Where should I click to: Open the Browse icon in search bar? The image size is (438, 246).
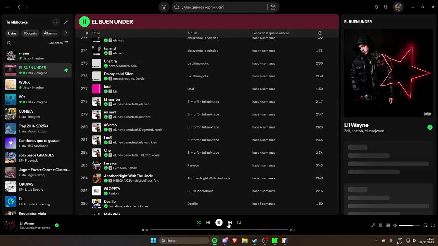(x=273, y=7)
